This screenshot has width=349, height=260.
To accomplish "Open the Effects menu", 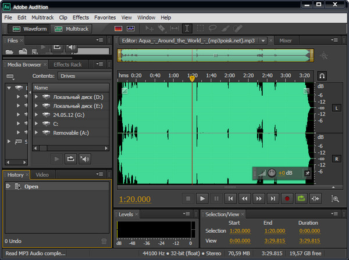I will click(81, 17).
